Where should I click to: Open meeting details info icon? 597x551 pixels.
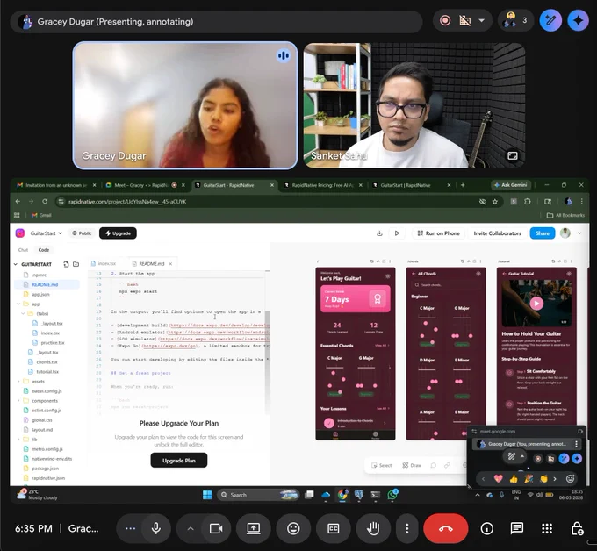pyautogui.click(x=487, y=528)
